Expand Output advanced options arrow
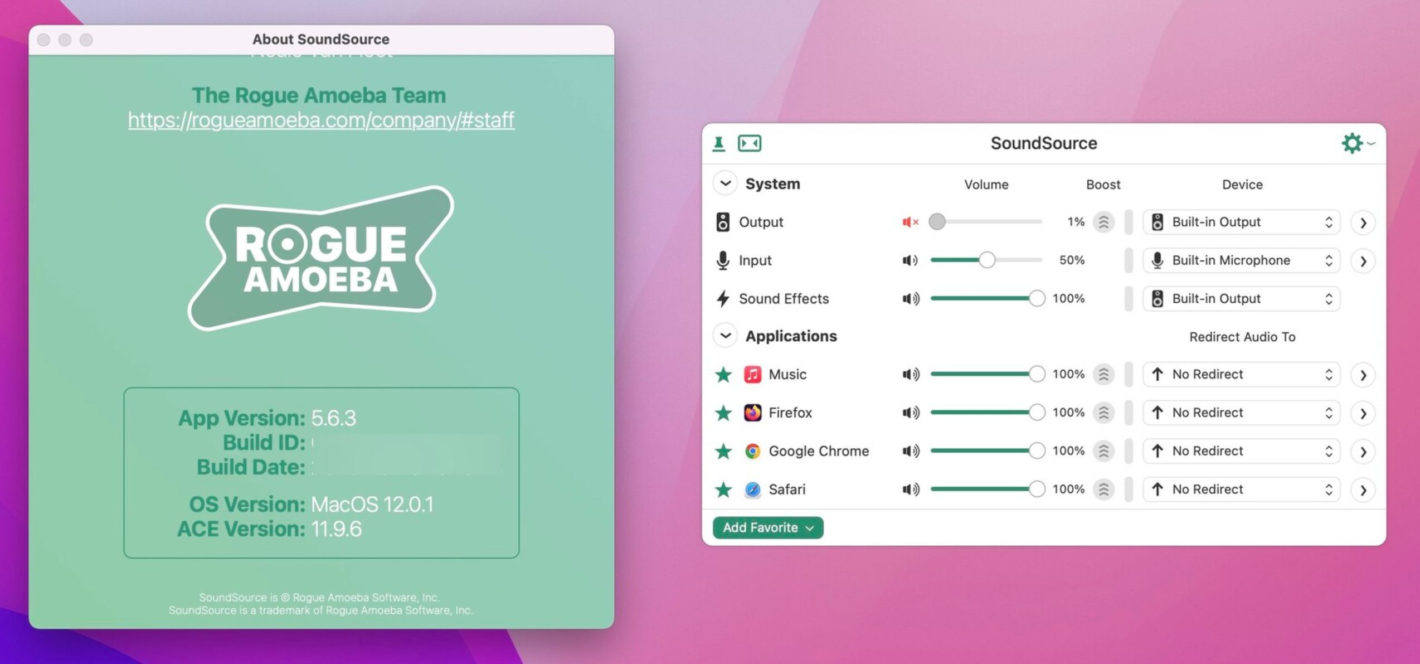Image resolution: width=1420 pixels, height=664 pixels. (1363, 223)
